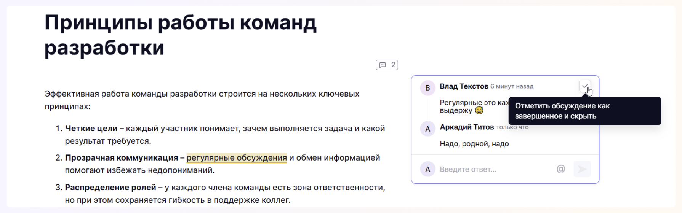Click the bold text "Распределение ролей"
This screenshot has height=213, width=682.
(110, 188)
